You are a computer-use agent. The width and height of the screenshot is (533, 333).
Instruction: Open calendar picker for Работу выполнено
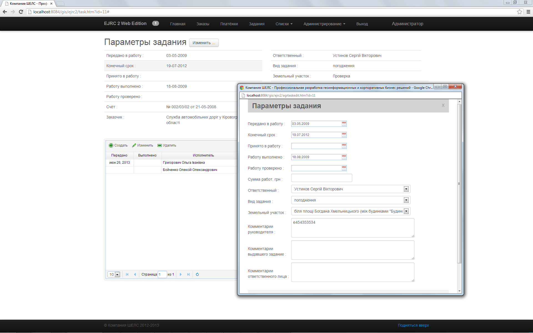[344, 157]
